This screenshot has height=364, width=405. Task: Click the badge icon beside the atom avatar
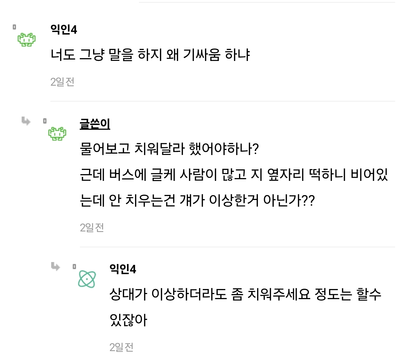coord(74,266)
